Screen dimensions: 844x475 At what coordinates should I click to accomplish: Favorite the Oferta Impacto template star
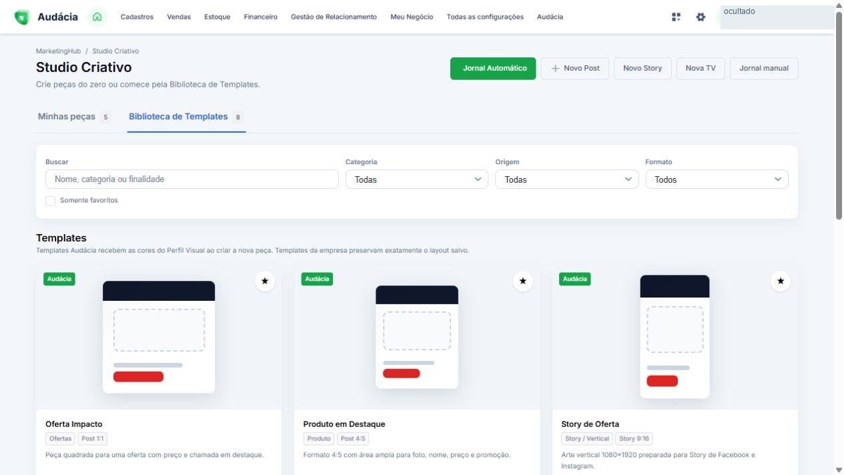click(x=265, y=282)
